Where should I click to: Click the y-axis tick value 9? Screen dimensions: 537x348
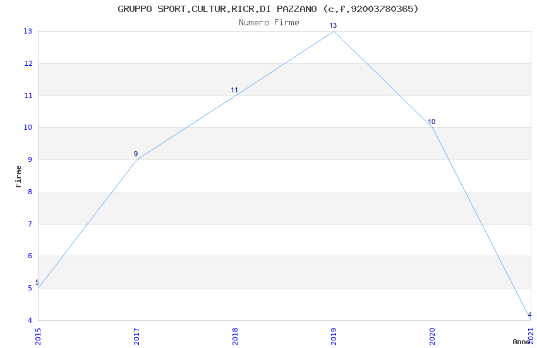(30, 160)
